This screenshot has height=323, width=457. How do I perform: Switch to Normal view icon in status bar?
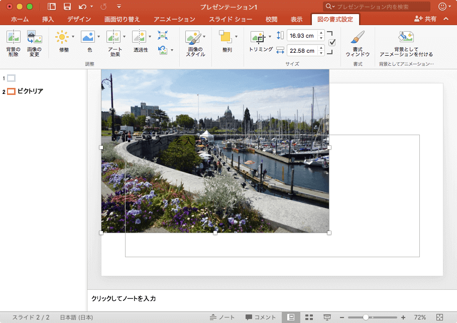coord(291,317)
